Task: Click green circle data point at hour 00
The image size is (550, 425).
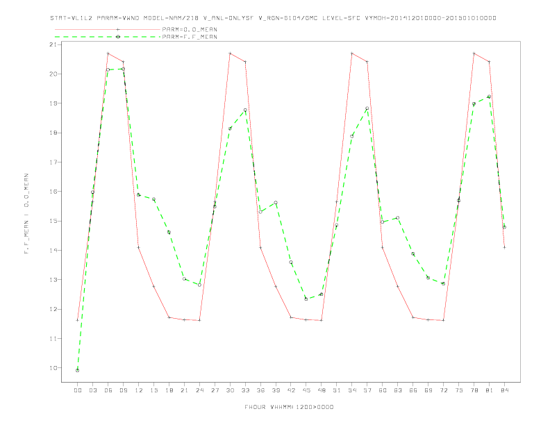Action: tap(78, 370)
